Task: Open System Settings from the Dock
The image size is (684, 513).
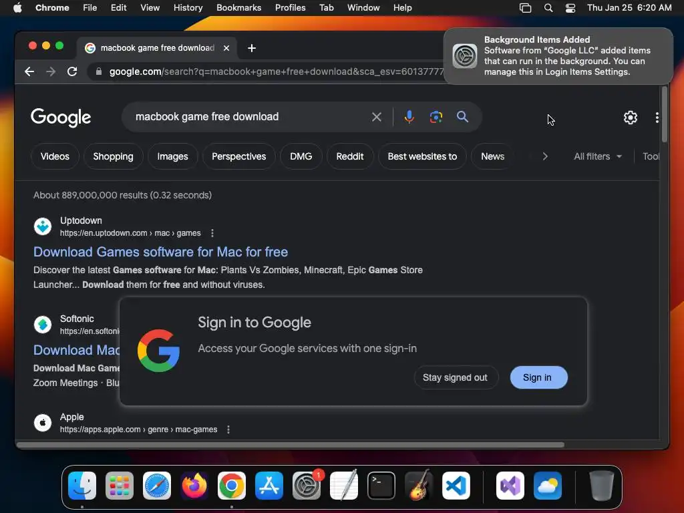Action: click(307, 486)
